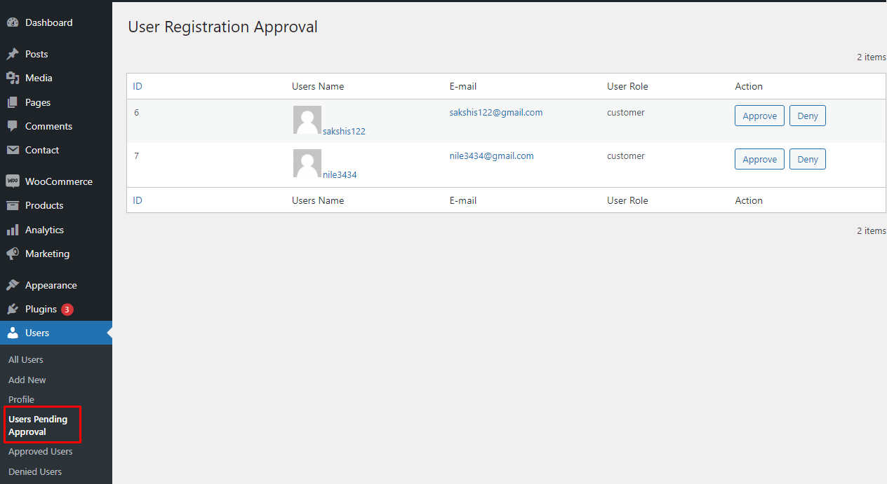
Task: Click the Comments speech bubble icon
Action: tap(13, 126)
